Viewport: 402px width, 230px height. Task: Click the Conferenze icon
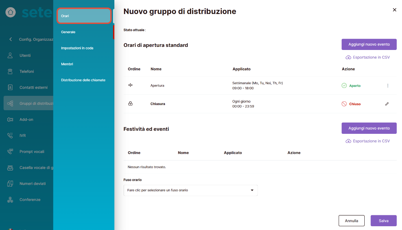point(10,200)
